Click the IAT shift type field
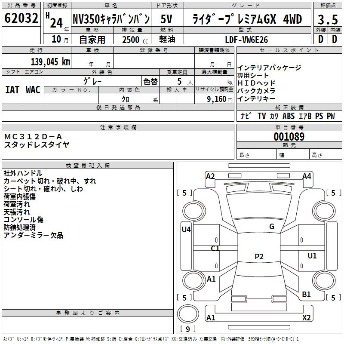 click(x=12, y=90)
